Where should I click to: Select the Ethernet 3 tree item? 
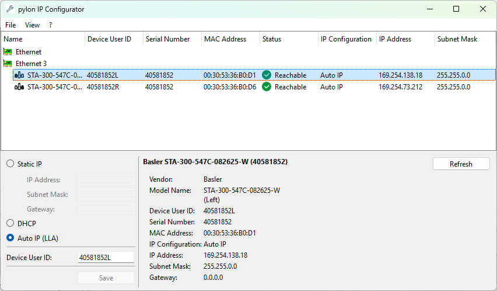tap(31, 64)
